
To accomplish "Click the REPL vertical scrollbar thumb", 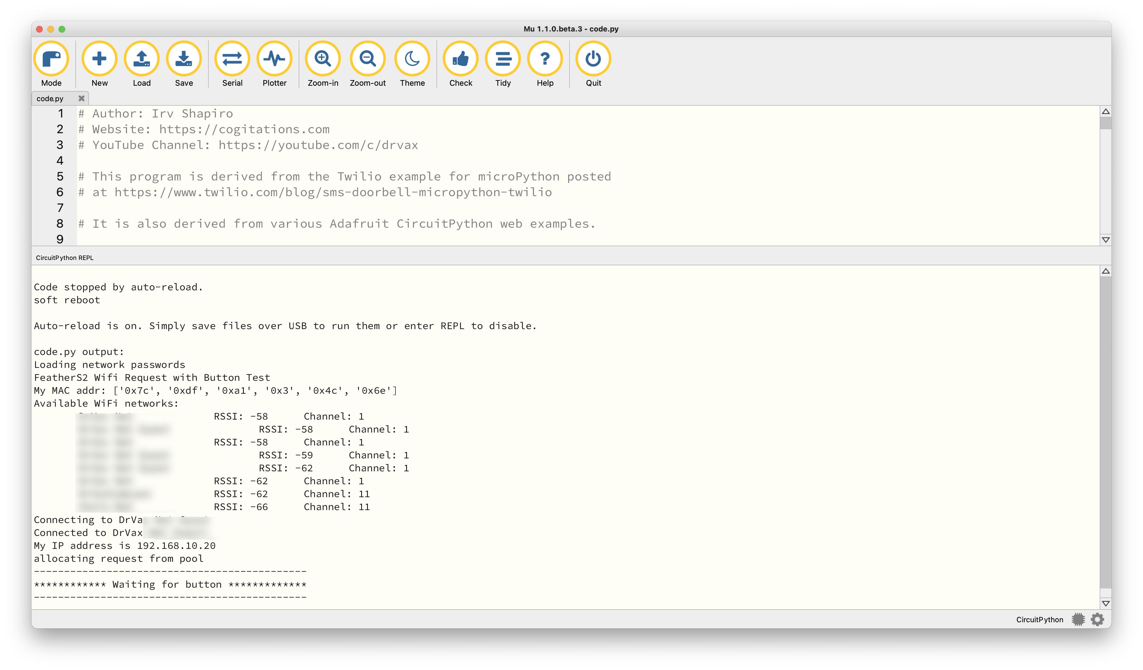I will coord(1106,433).
